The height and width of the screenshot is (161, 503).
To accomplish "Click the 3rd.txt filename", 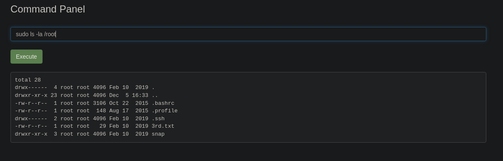I will click(x=163, y=126).
